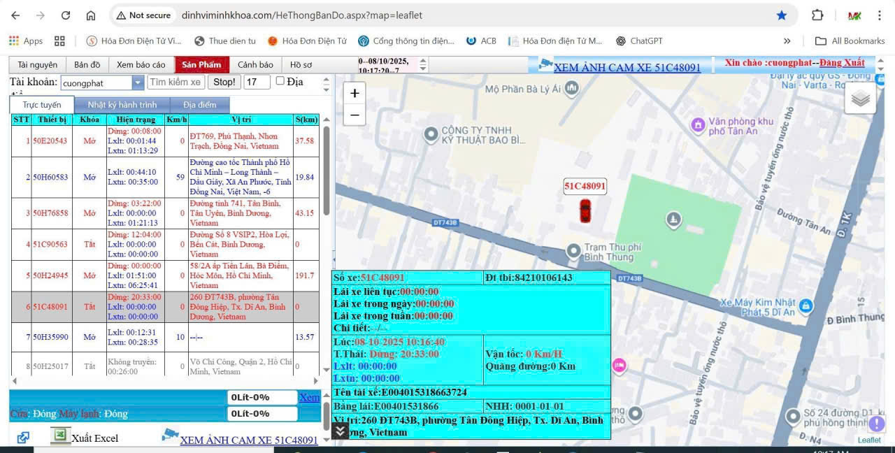The height and width of the screenshot is (453, 895).
Task: Click the map zoom out minus button
Action: pyautogui.click(x=355, y=115)
